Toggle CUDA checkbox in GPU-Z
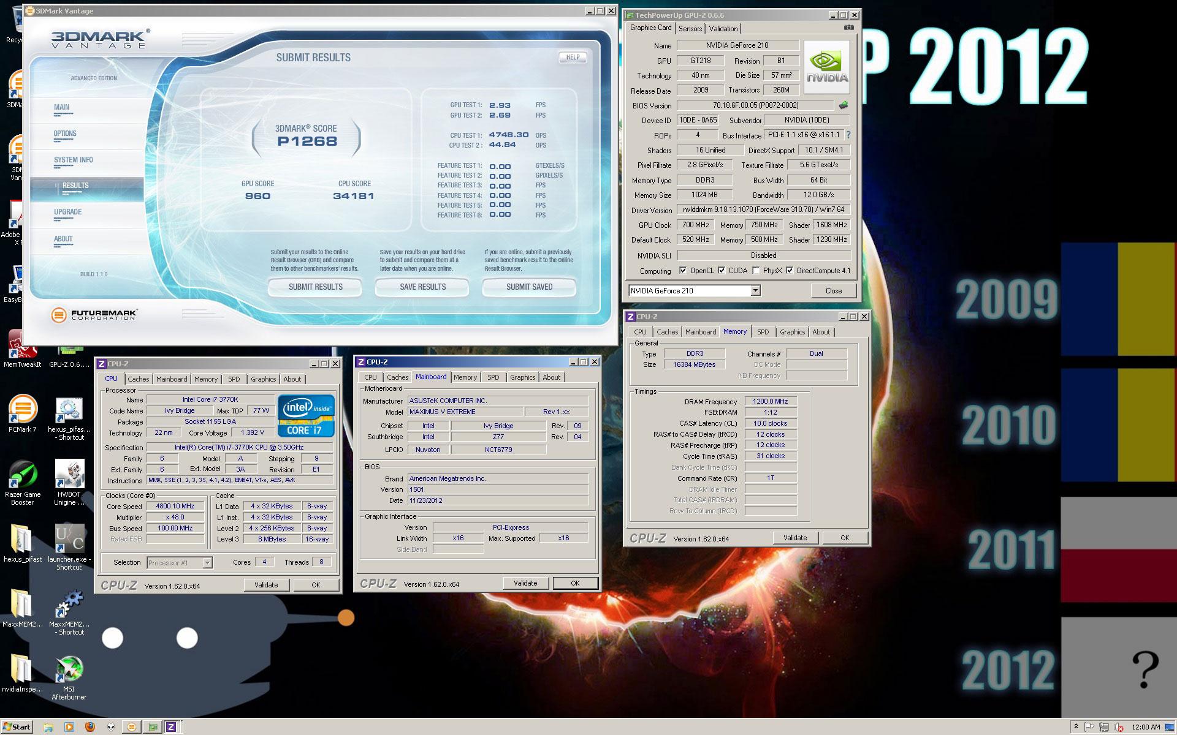The height and width of the screenshot is (735, 1177). pos(722,270)
